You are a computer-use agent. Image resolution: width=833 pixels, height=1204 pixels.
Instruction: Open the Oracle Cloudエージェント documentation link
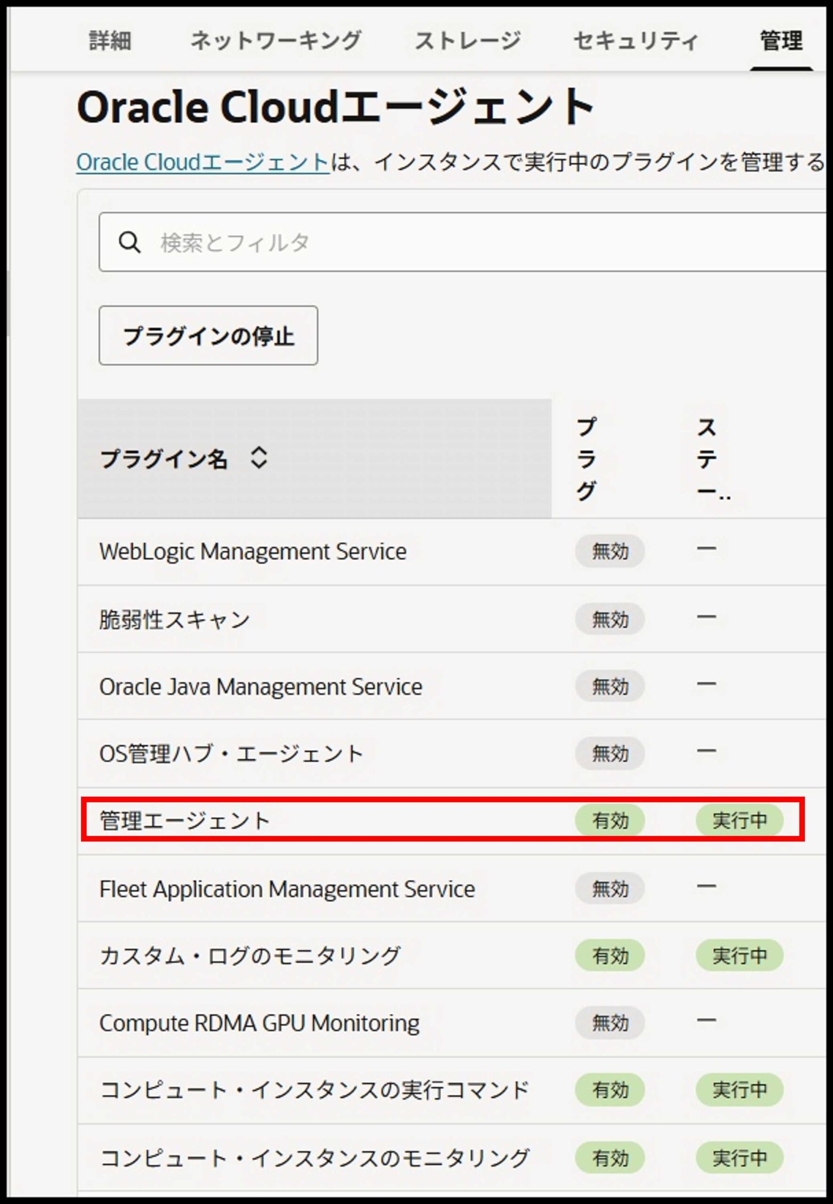[203, 162]
